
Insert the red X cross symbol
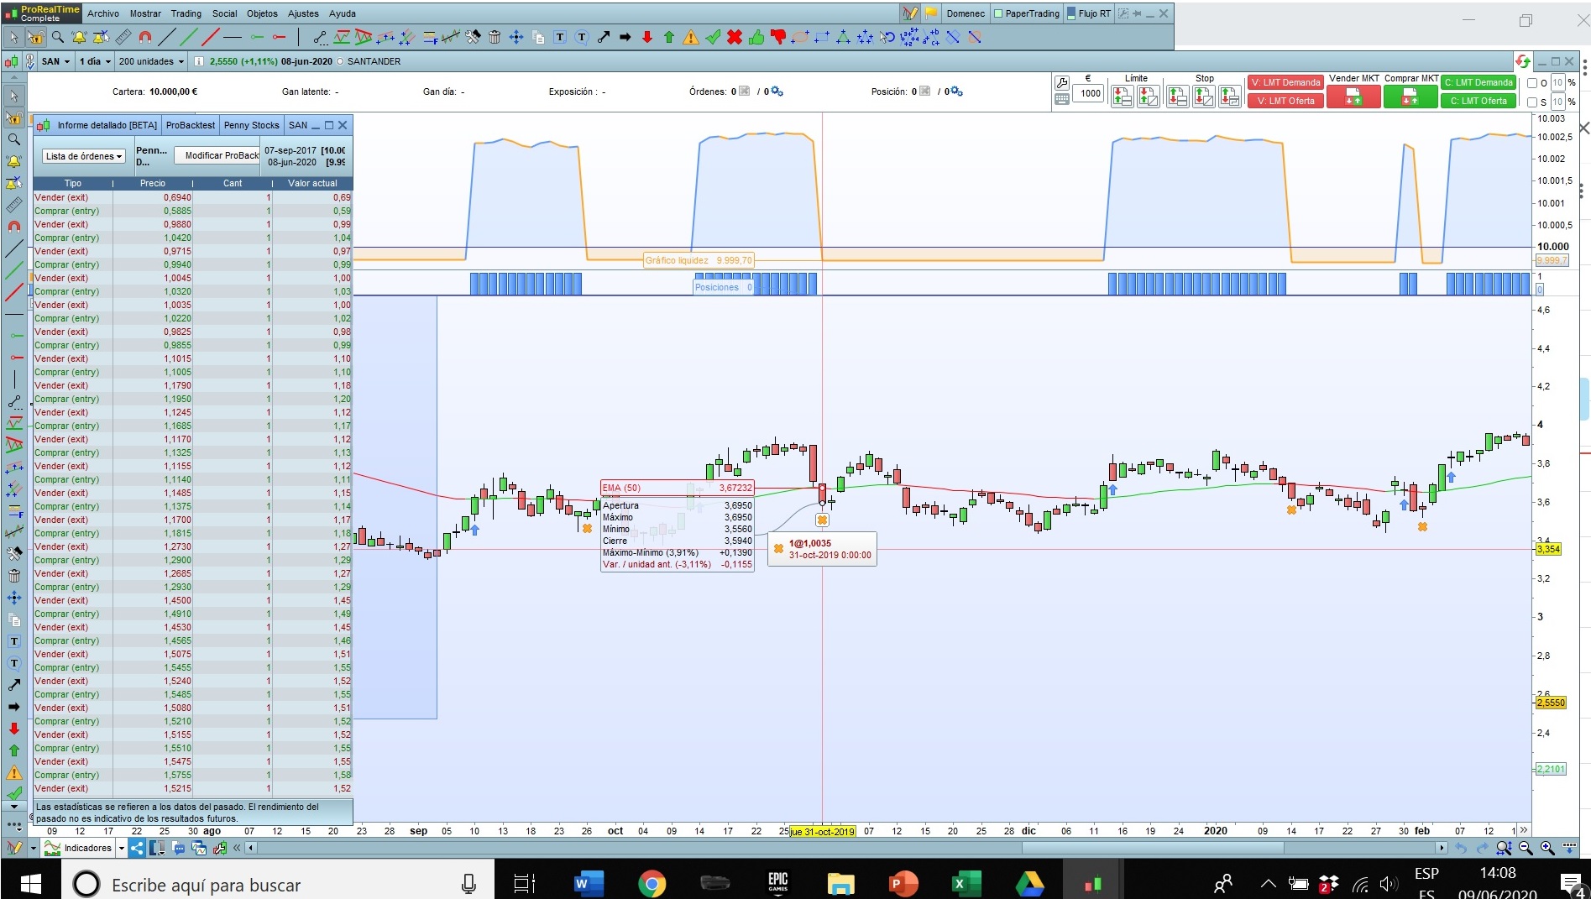[735, 37]
